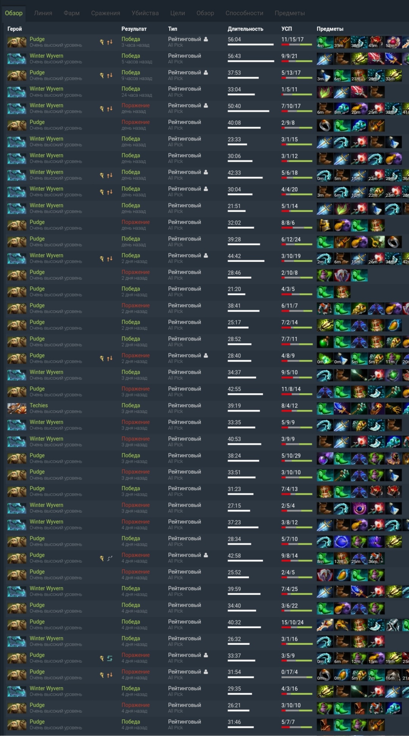409x736 pixels.
Task: Open the Победа result of Techies match
Action: (131, 405)
